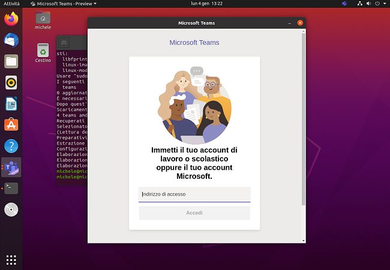Switch to the Terminal dock icon
This screenshot has width=390, height=270.
pos(11,188)
